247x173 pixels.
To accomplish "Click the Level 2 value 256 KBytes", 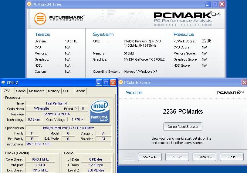I will click(x=96, y=170).
